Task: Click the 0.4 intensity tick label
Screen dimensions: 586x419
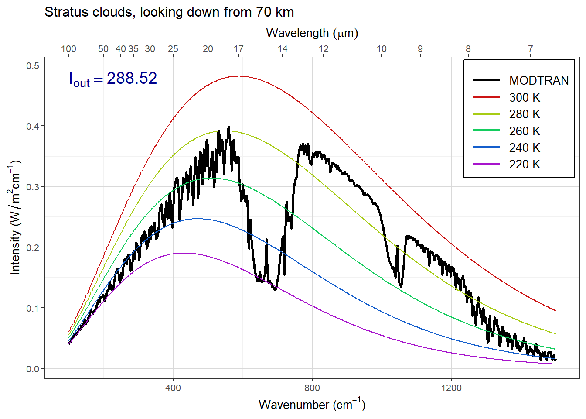Action: pyautogui.click(x=33, y=126)
